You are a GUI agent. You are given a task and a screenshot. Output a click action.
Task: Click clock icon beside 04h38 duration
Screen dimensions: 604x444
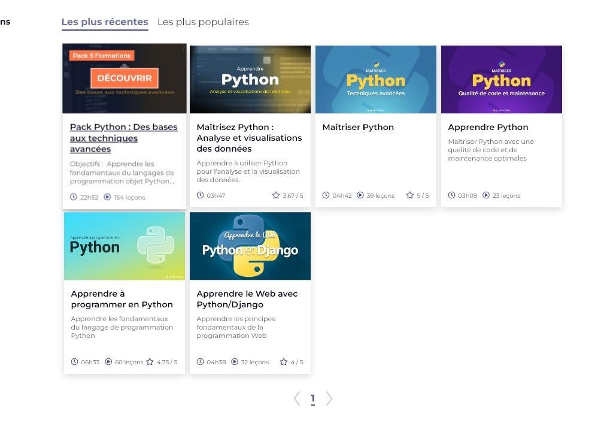(201, 362)
